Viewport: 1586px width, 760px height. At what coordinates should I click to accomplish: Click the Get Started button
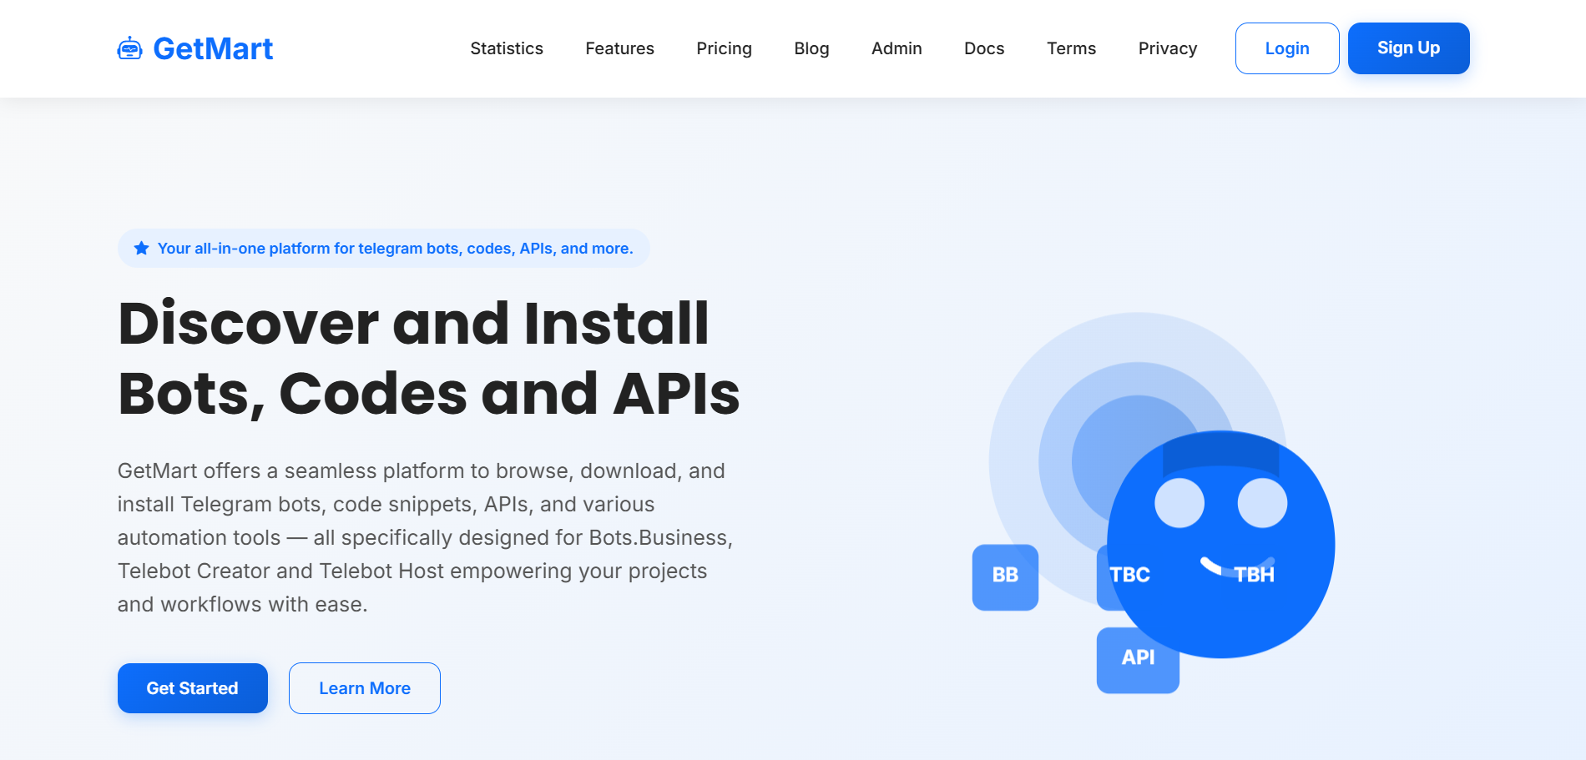pyautogui.click(x=193, y=688)
